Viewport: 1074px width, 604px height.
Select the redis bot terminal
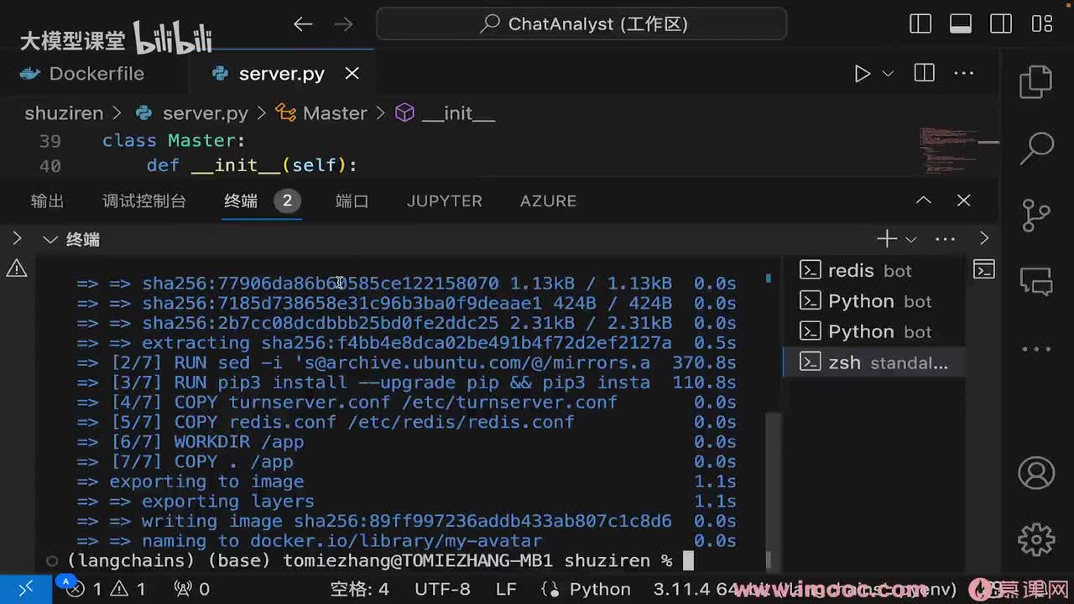pyautogui.click(x=873, y=270)
